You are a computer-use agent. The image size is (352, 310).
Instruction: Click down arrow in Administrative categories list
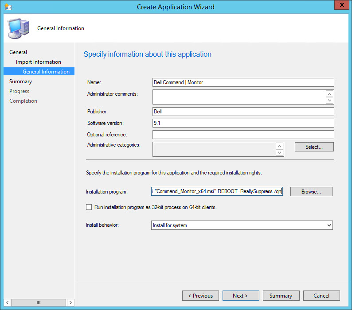[x=279, y=153]
